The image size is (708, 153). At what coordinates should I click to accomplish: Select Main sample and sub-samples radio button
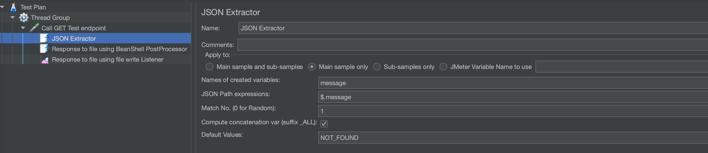coord(210,67)
